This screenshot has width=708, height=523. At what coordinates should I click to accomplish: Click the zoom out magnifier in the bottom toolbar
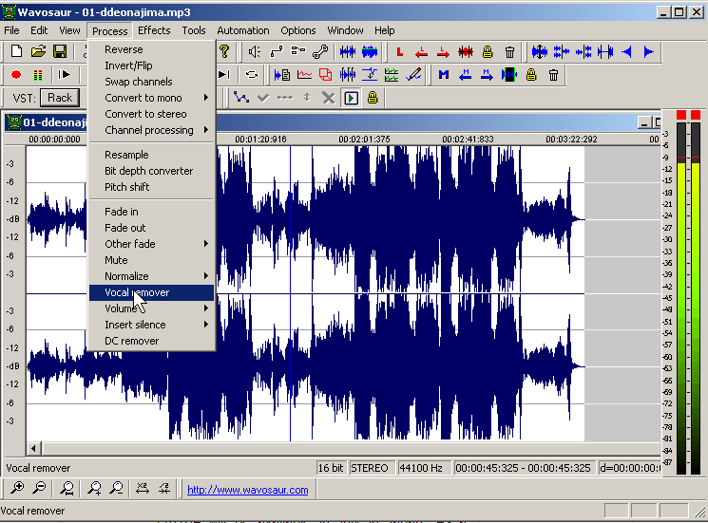tap(40, 488)
